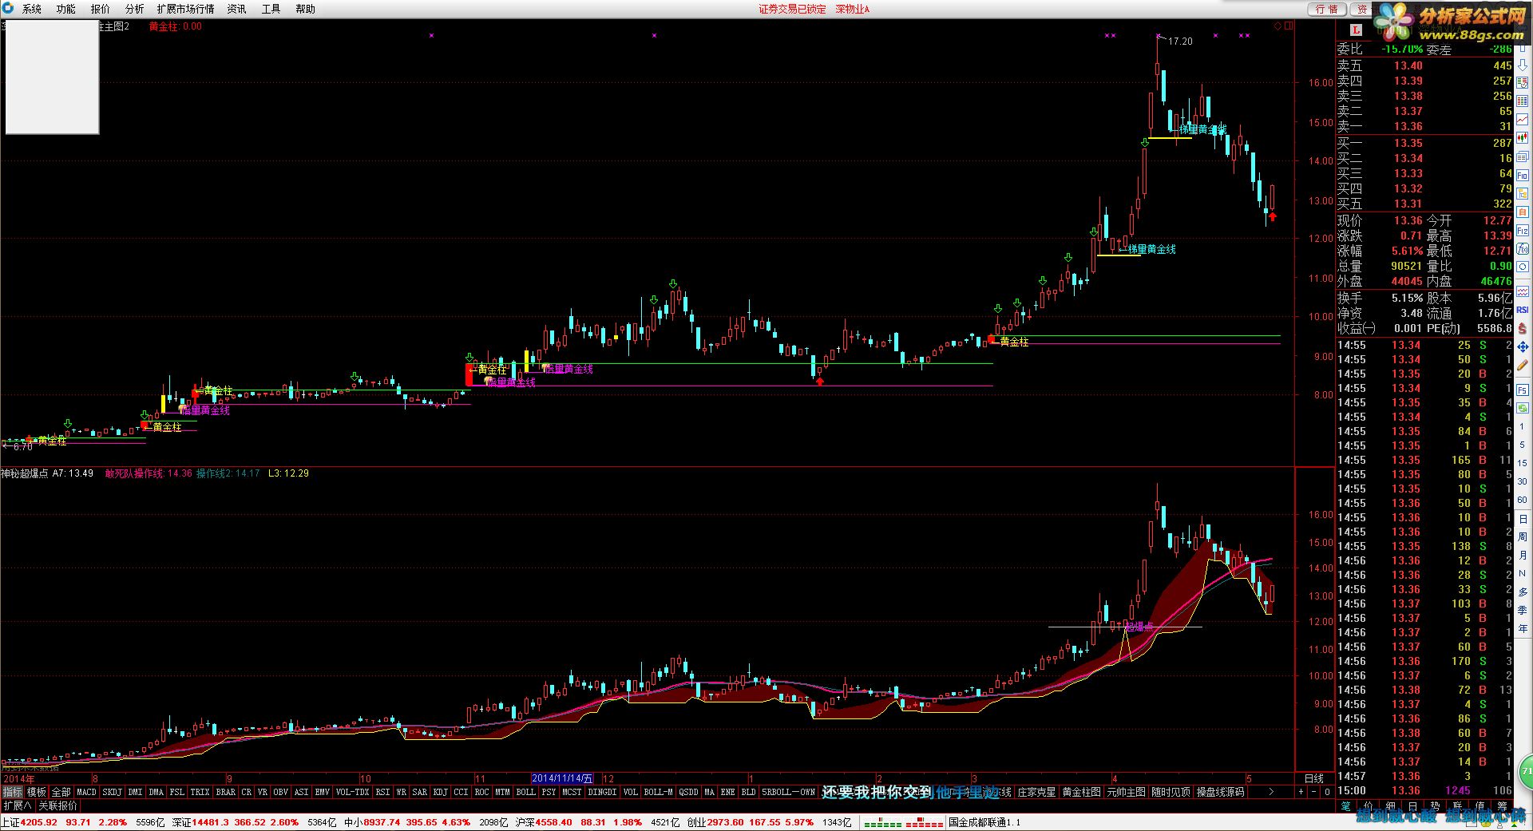Open the 系统 menu
The height and width of the screenshot is (831, 1533).
point(32,9)
